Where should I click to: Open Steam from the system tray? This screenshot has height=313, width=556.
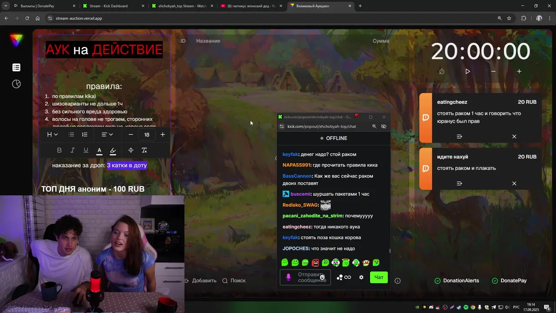coord(459,307)
